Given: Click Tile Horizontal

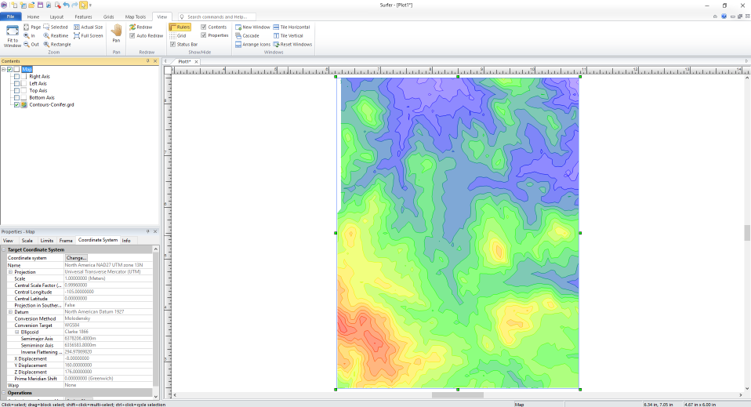Looking at the screenshot, I should [291, 27].
